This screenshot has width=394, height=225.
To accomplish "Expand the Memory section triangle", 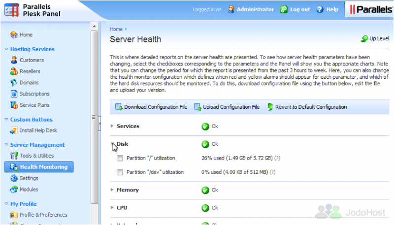I will tap(112, 190).
